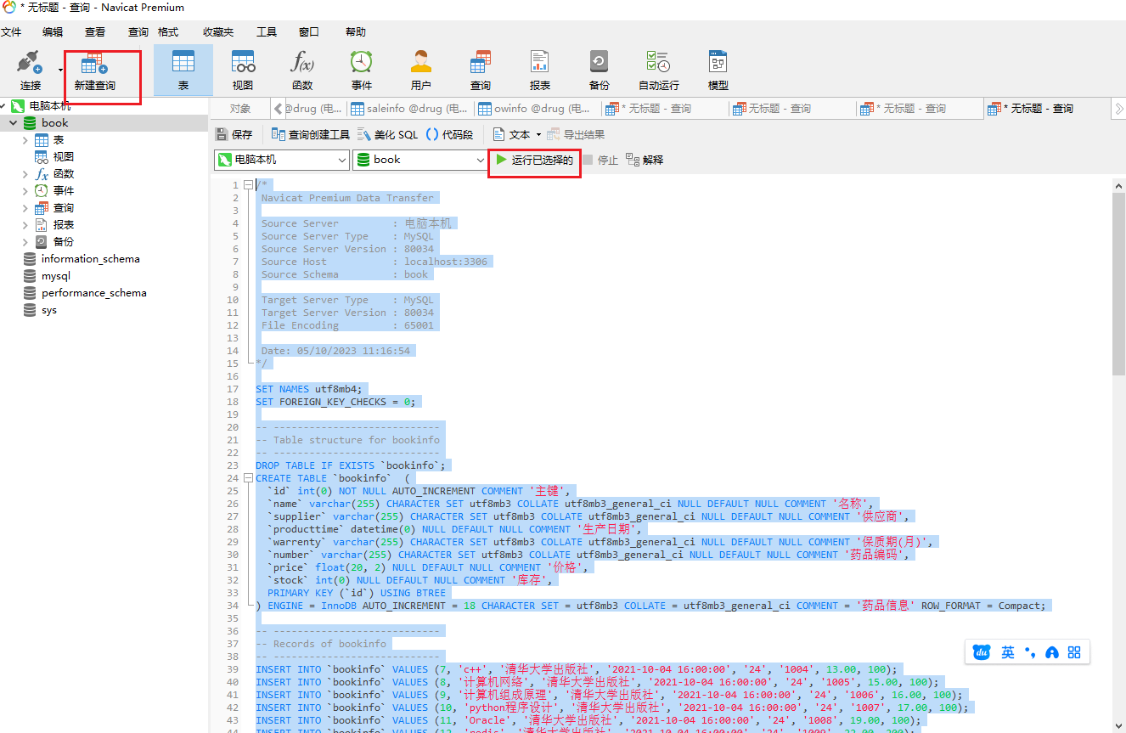Open 事件 (Events) from the toolbar

(361, 70)
